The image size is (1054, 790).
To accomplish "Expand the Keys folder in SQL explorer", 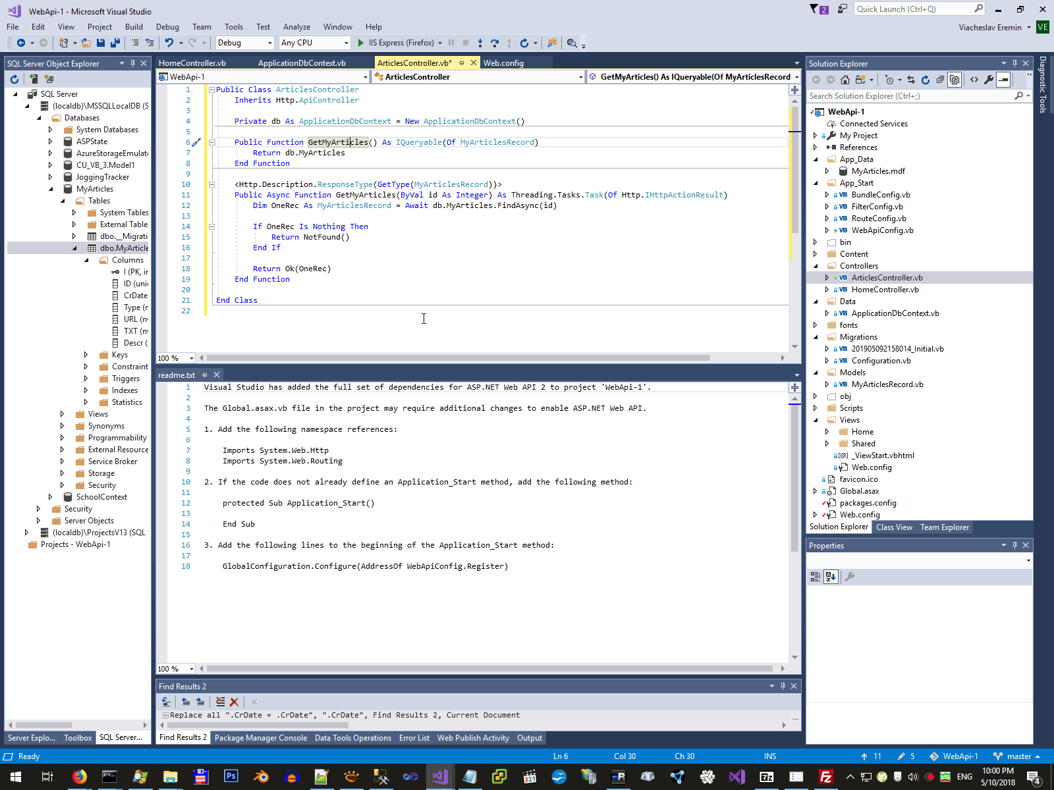I will (86, 355).
